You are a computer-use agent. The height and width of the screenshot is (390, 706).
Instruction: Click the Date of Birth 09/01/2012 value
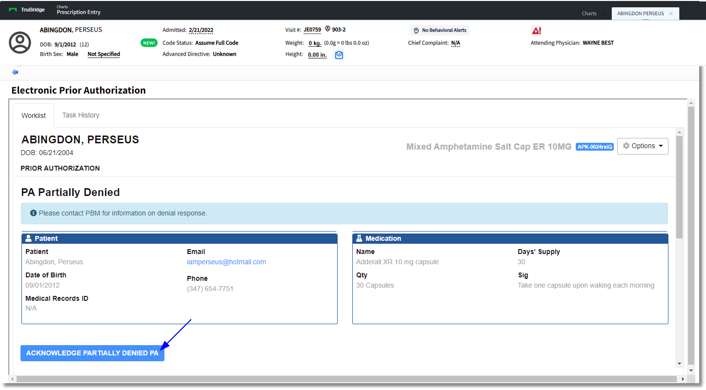coord(42,285)
